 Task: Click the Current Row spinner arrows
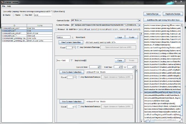[100, 67]
